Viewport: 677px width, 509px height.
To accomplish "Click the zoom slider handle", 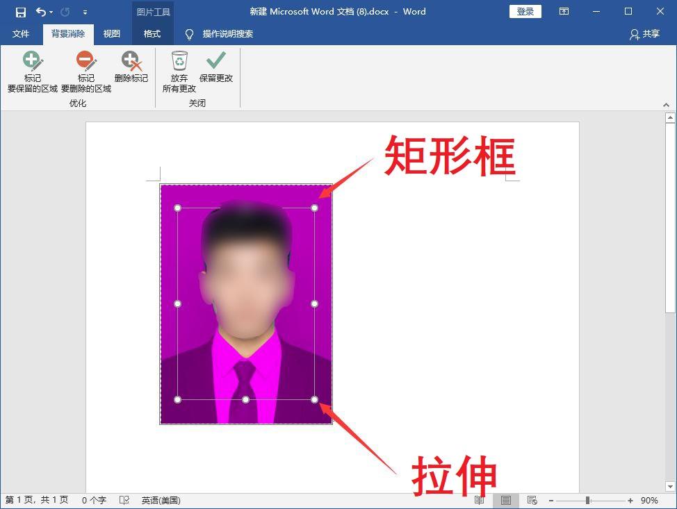I will [x=587, y=501].
